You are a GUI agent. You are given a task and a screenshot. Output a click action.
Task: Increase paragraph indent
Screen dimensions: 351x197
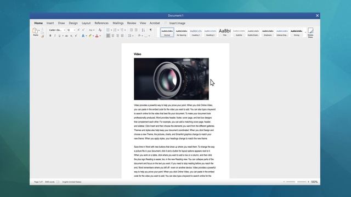(136, 30)
